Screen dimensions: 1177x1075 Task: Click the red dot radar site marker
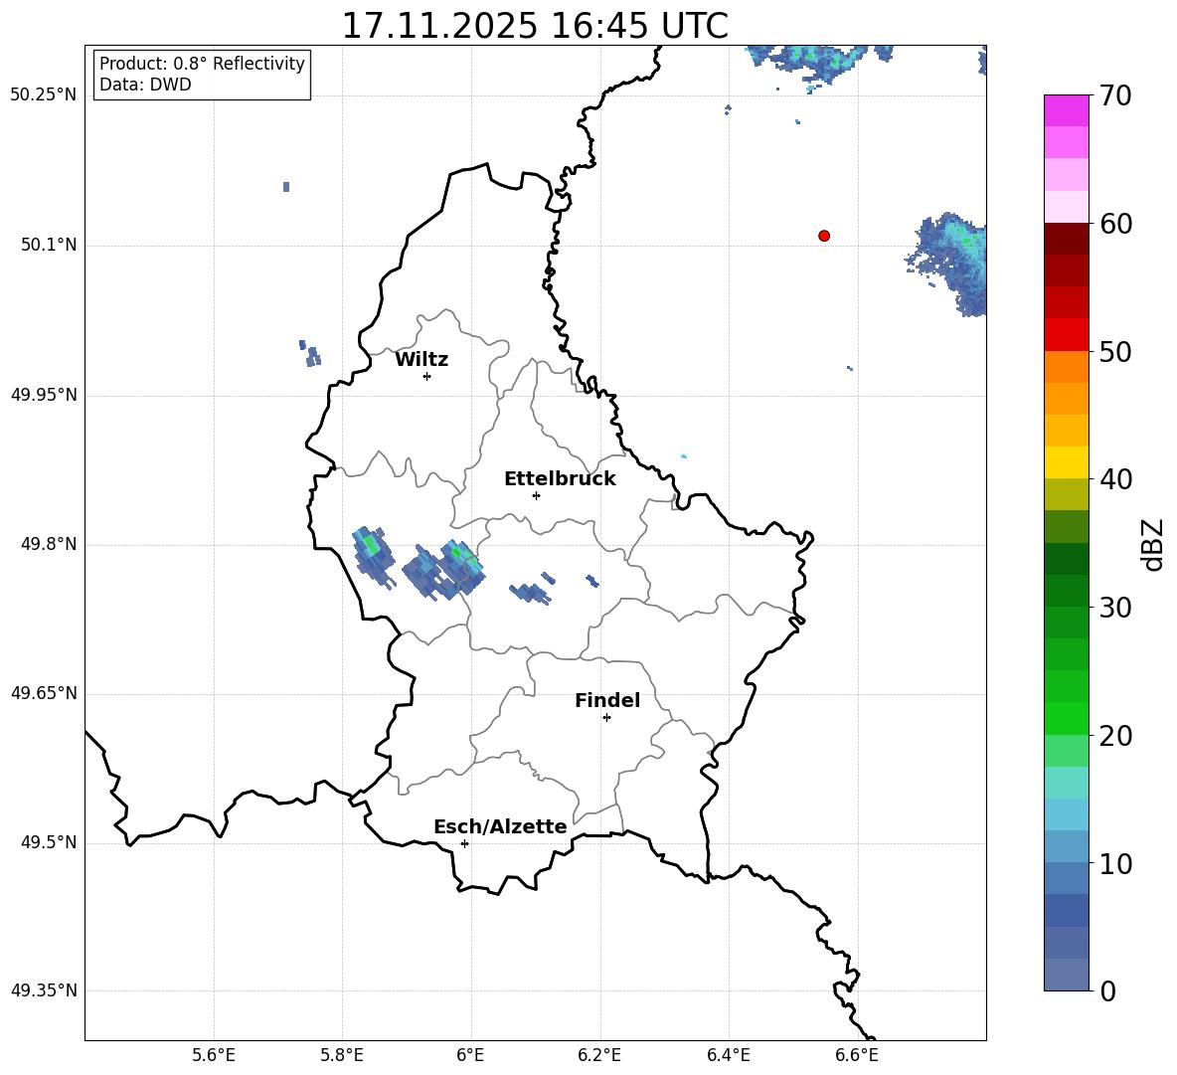point(824,236)
